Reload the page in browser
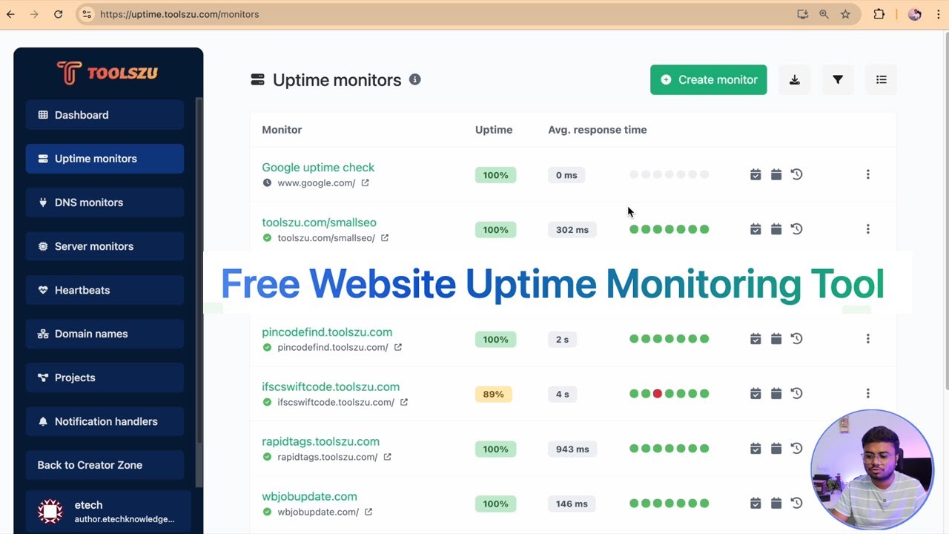The image size is (949, 534). click(x=58, y=14)
